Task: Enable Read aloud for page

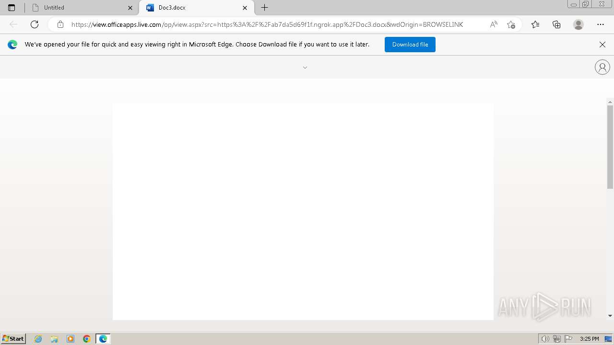Action: pyautogui.click(x=494, y=24)
